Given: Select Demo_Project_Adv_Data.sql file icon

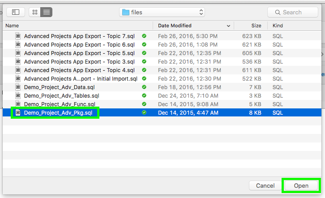Looking at the screenshot, I should pyautogui.click(x=18, y=87).
